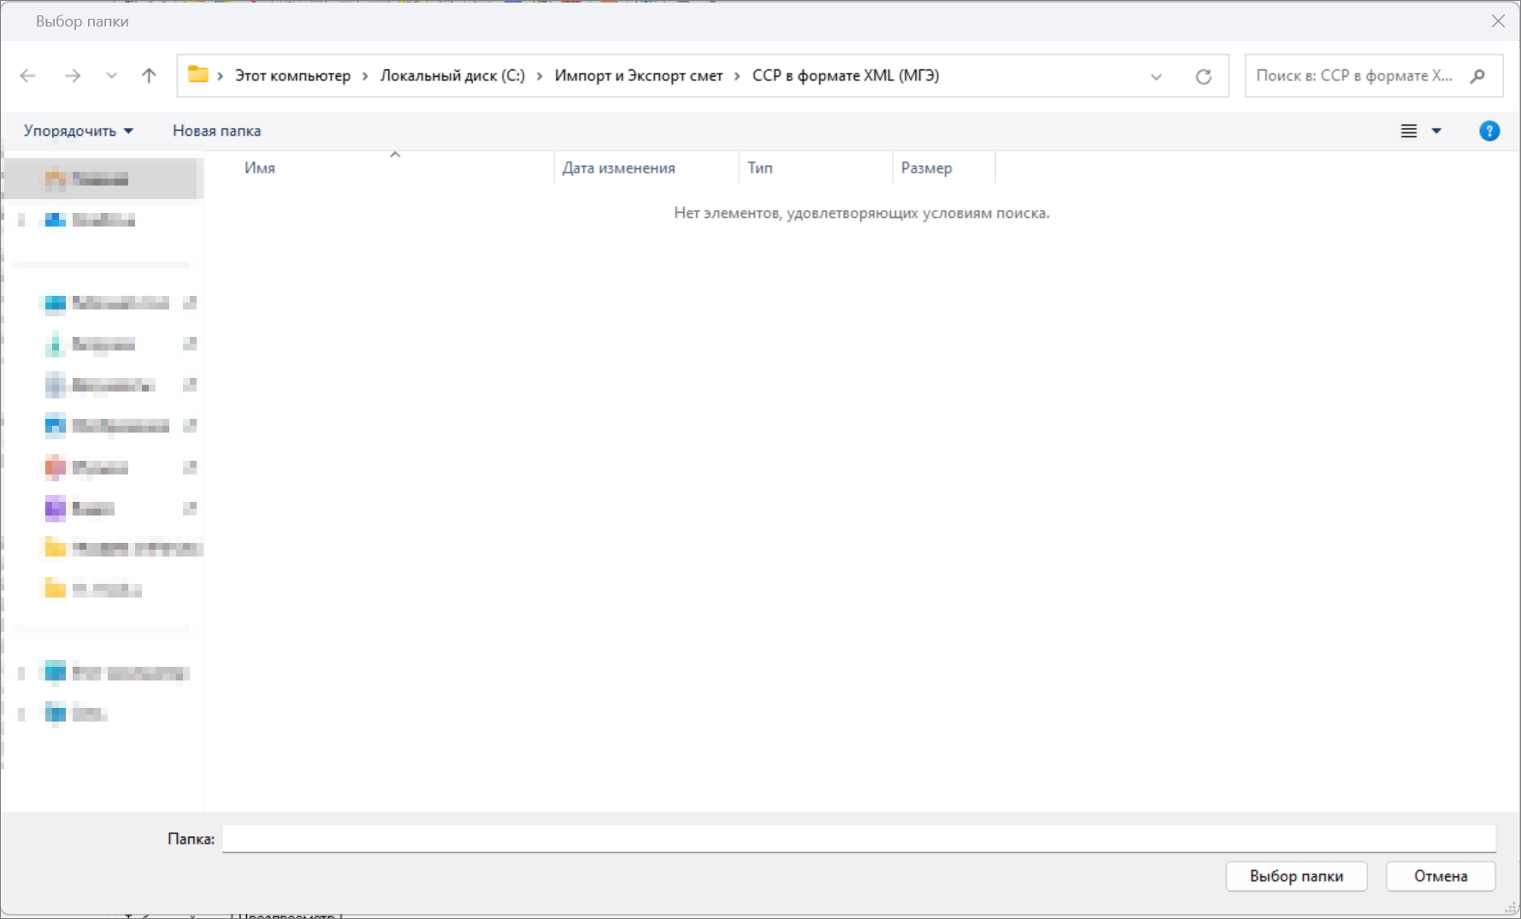The height and width of the screenshot is (919, 1521).
Task: Click the Back navigation arrow
Action: (x=28, y=76)
